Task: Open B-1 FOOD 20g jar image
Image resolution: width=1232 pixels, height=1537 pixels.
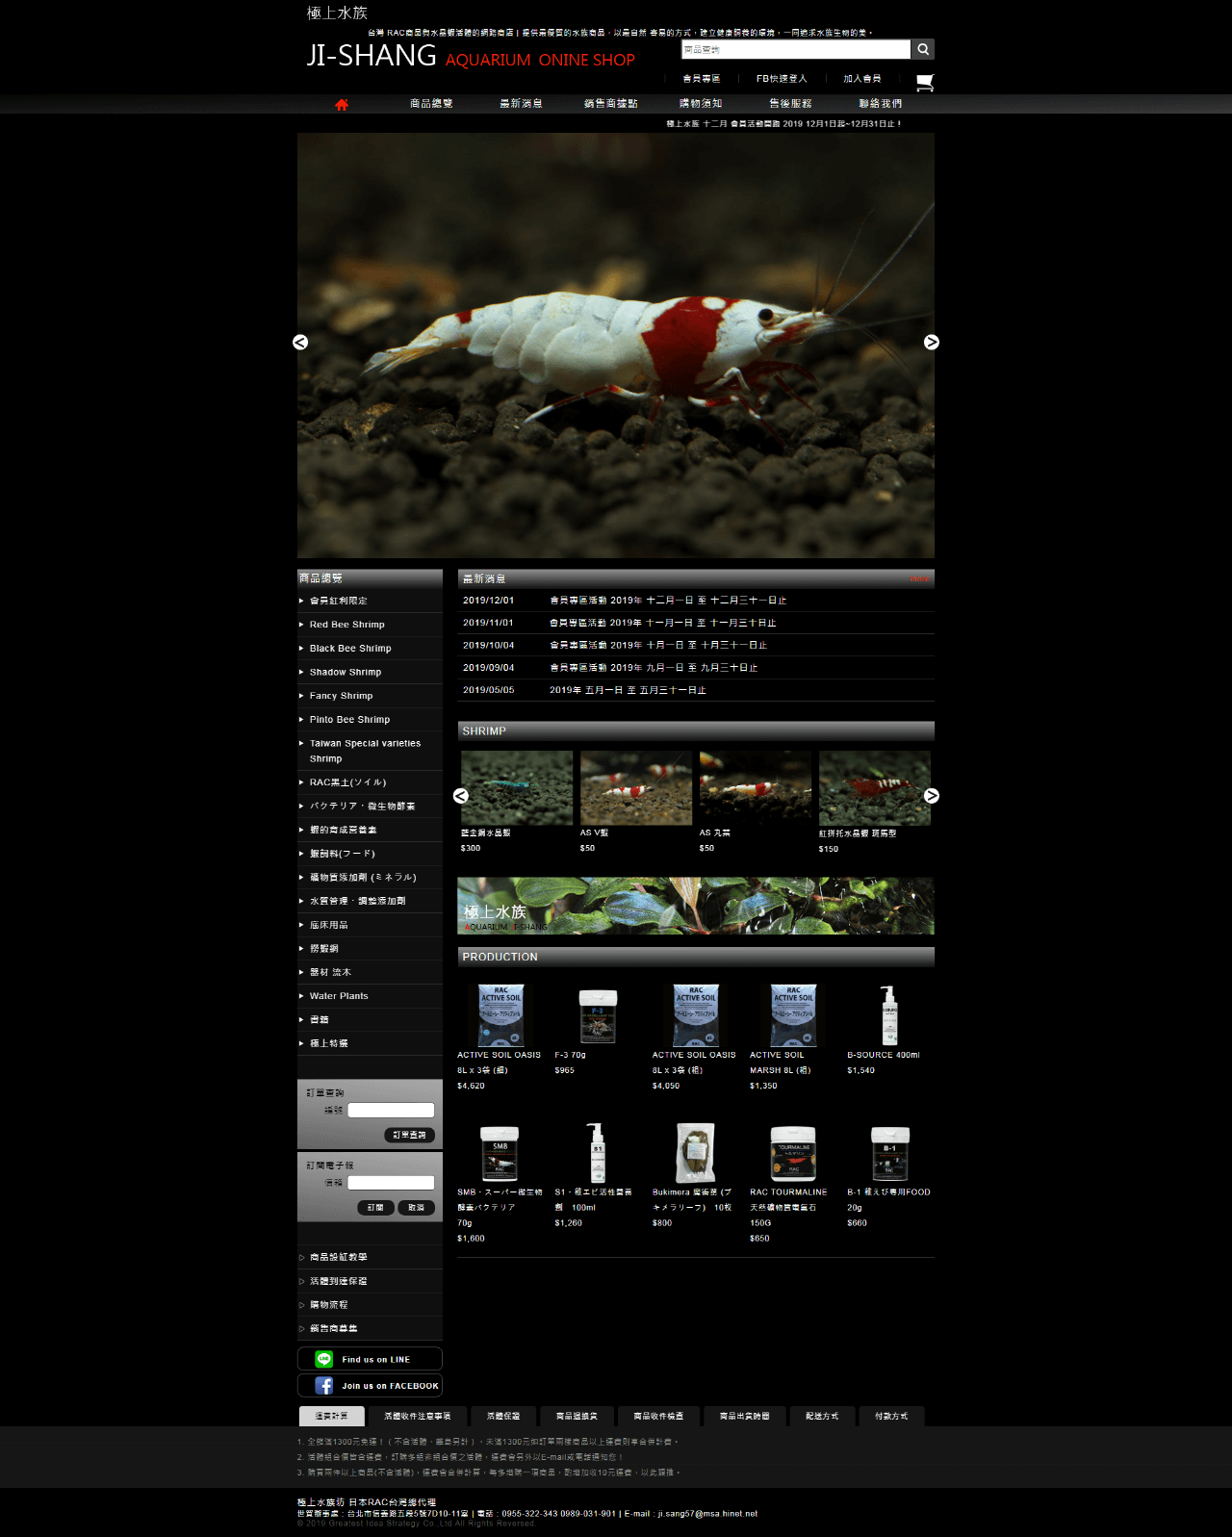Action: pos(890,1153)
